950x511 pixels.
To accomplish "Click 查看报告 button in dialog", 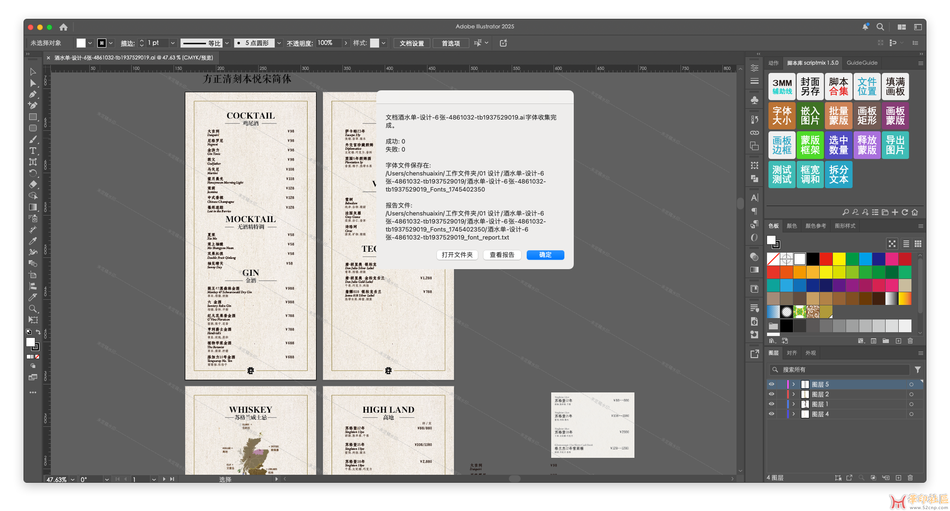I will [x=502, y=255].
